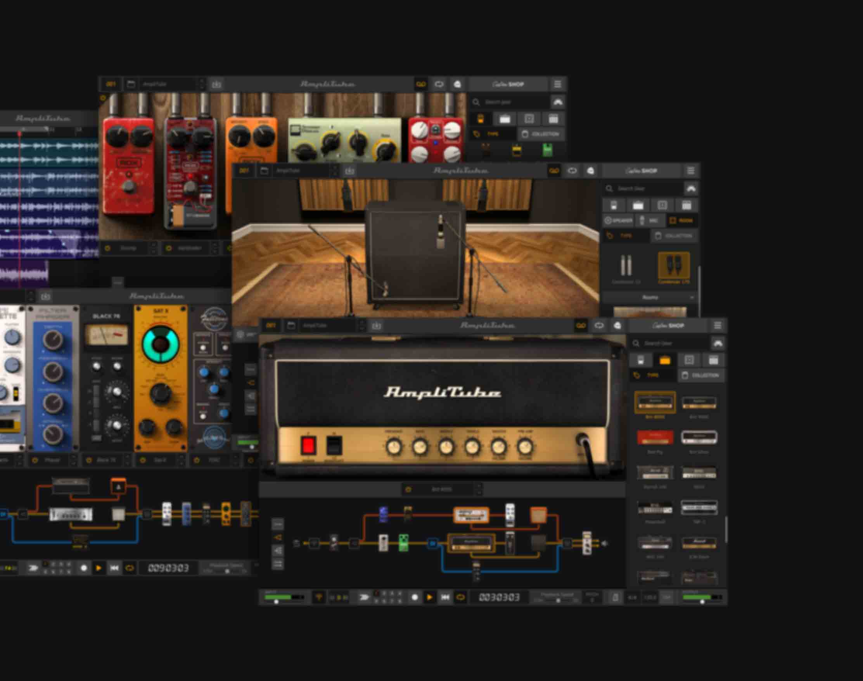This screenshot has height=681, width=863.
Task: Step the amp model selector arrows below amp head
Action: 479,489
